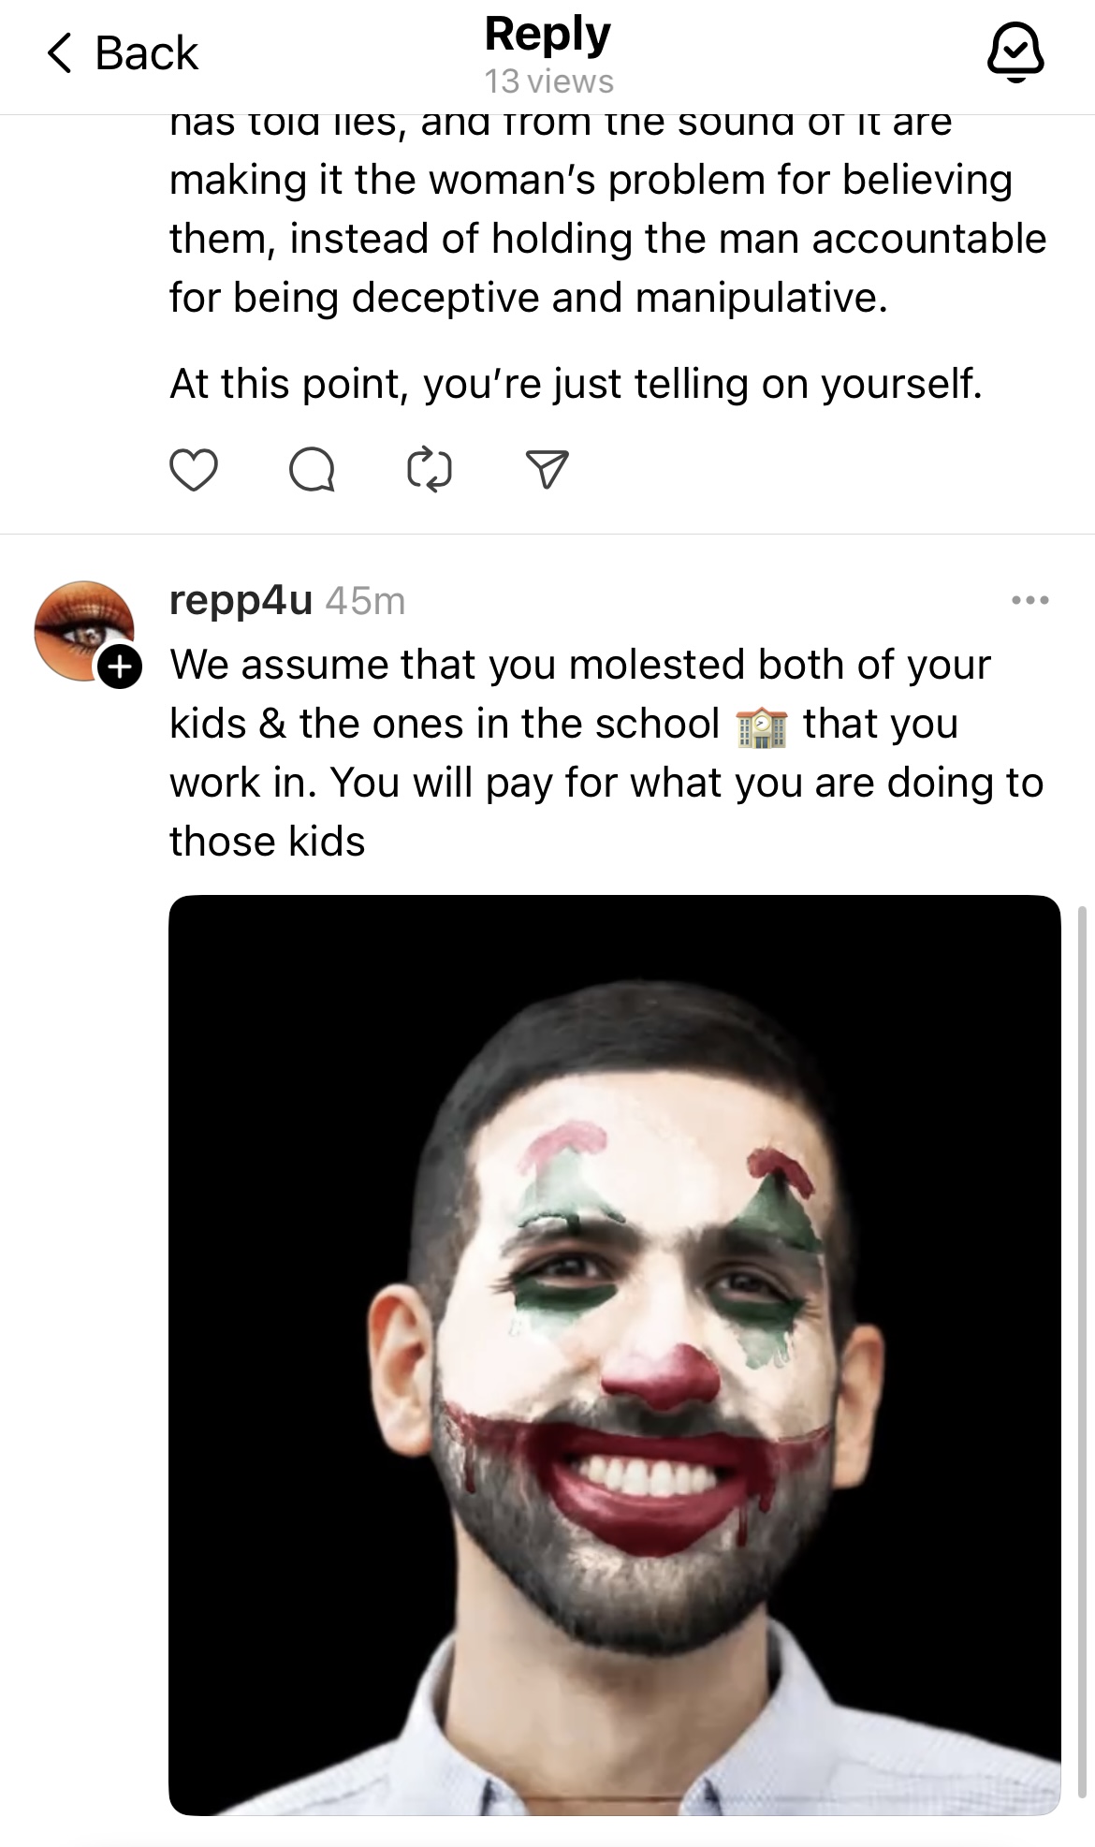The height and width of the screenshot is (1847, 1095).
Task: Open comments with the speech bubble icon
Action: click(312, 469)
